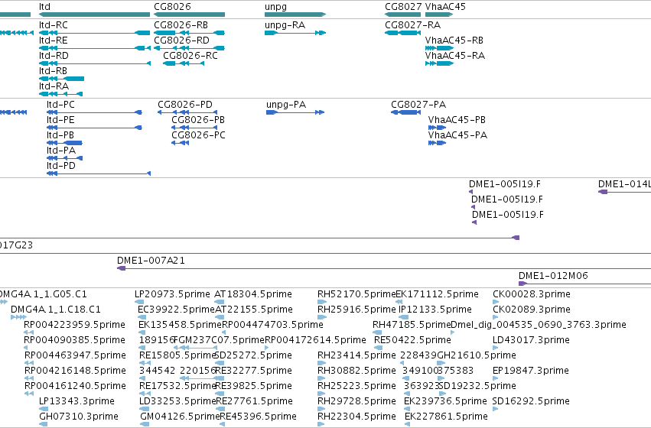Click protein CG8026-PD

point(185,105)
